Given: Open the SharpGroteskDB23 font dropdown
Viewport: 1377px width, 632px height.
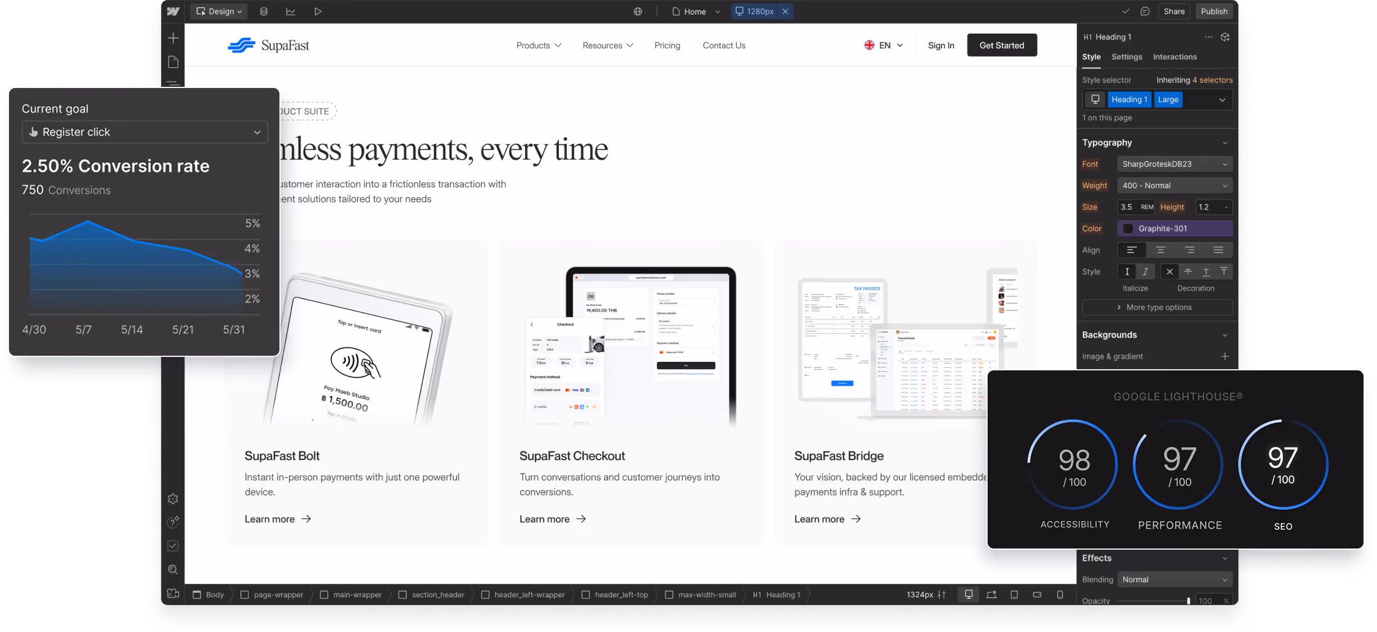Looking at the screenshot, I should pyautogui.click(x=1174, y=164).
